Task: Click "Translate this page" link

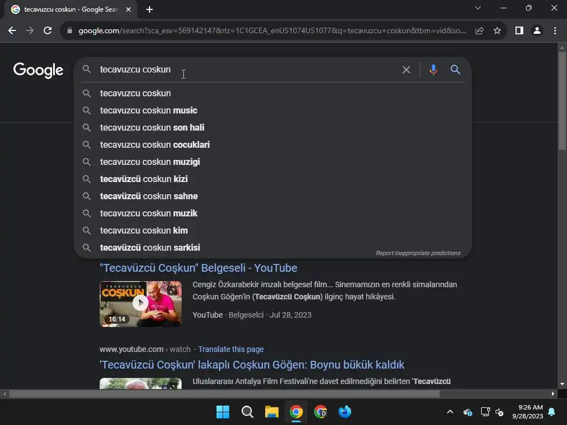Action: 231,349
